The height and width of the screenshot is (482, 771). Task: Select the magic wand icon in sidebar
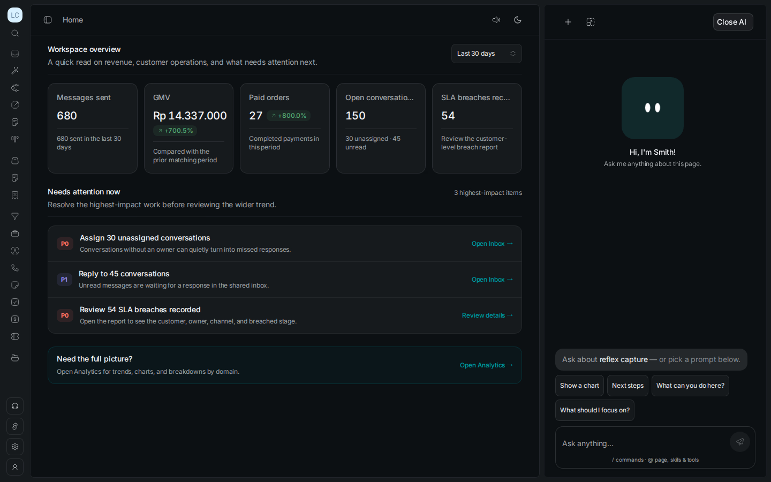15,71
